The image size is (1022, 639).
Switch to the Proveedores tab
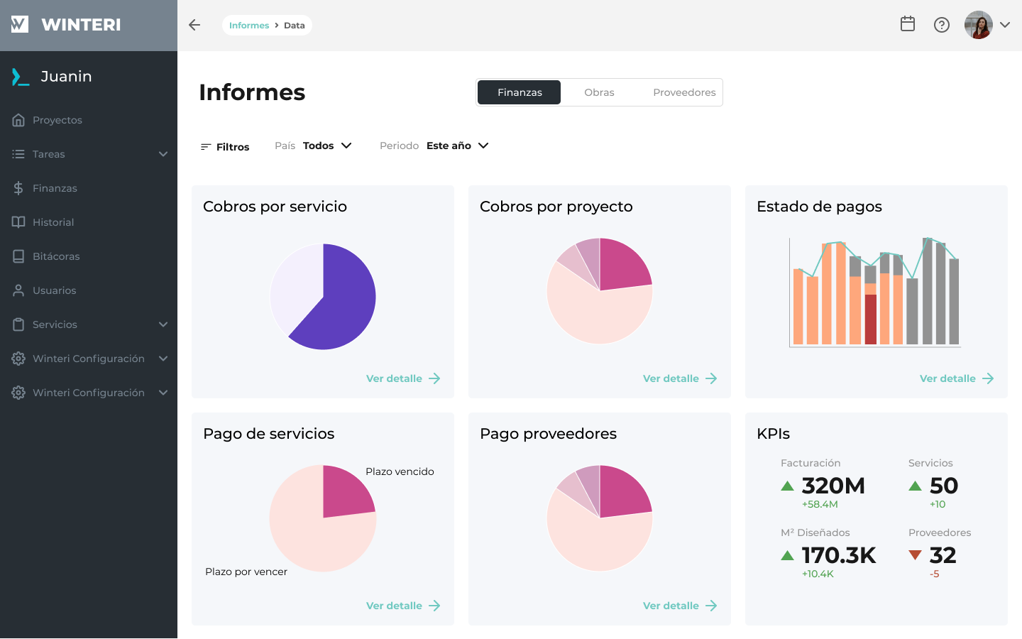tap(684, 92)
